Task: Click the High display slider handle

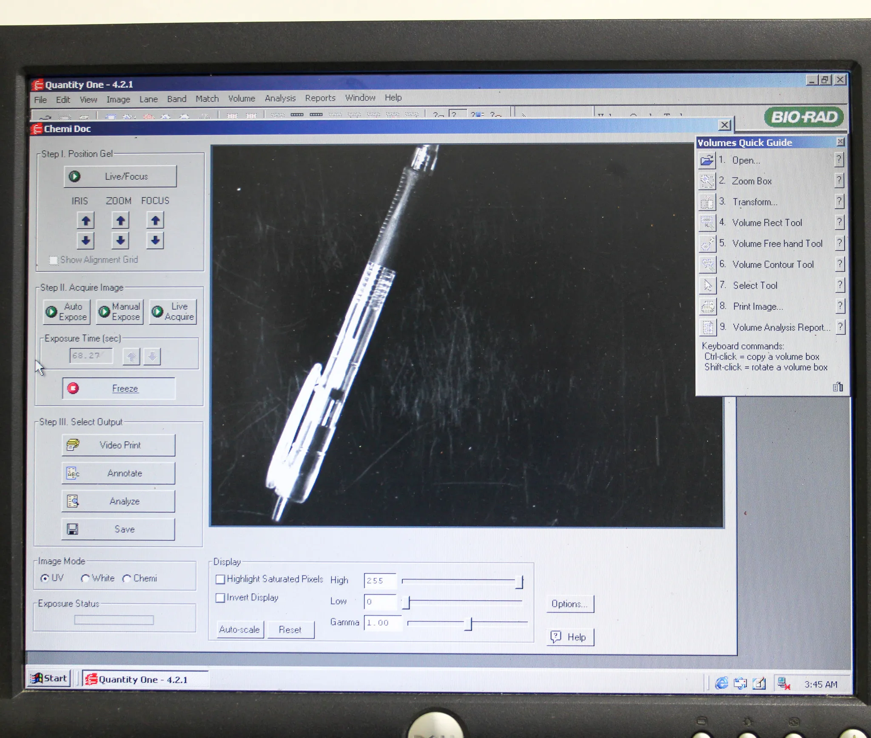Action: (x=519, y=581)
